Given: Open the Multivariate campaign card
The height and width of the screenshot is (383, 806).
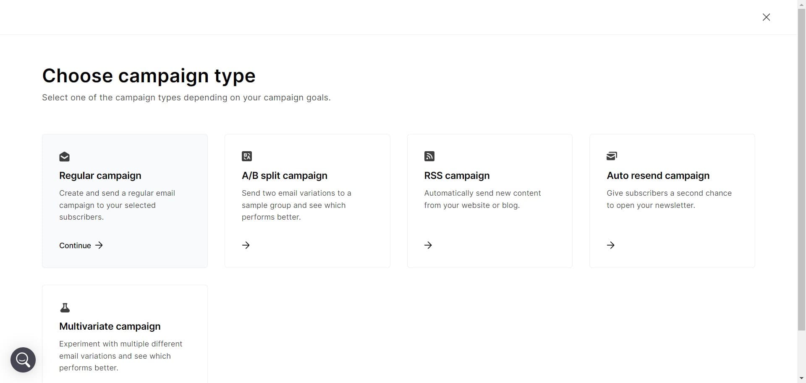Looking at the screenshot, I should pos(125,336).
